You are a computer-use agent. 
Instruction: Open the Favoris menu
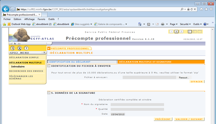pos(41,19)
